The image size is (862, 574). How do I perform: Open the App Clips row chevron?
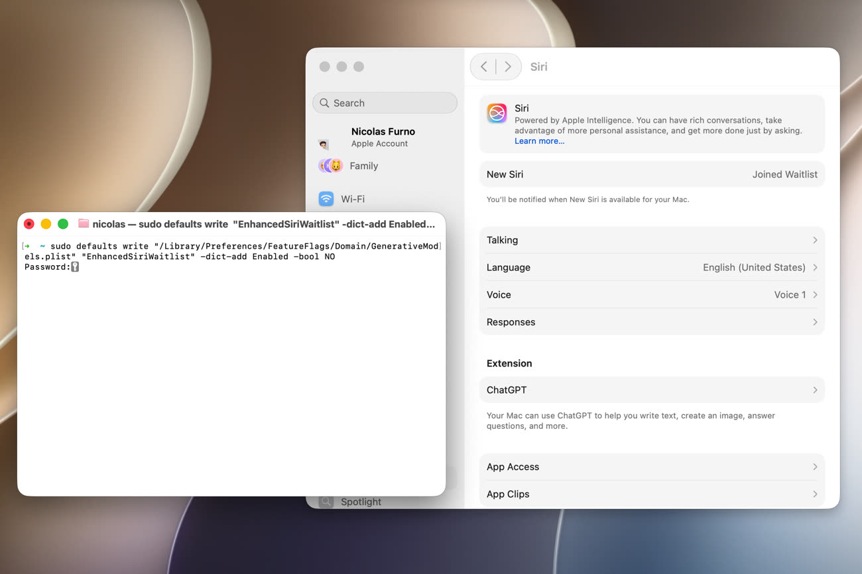815,494
